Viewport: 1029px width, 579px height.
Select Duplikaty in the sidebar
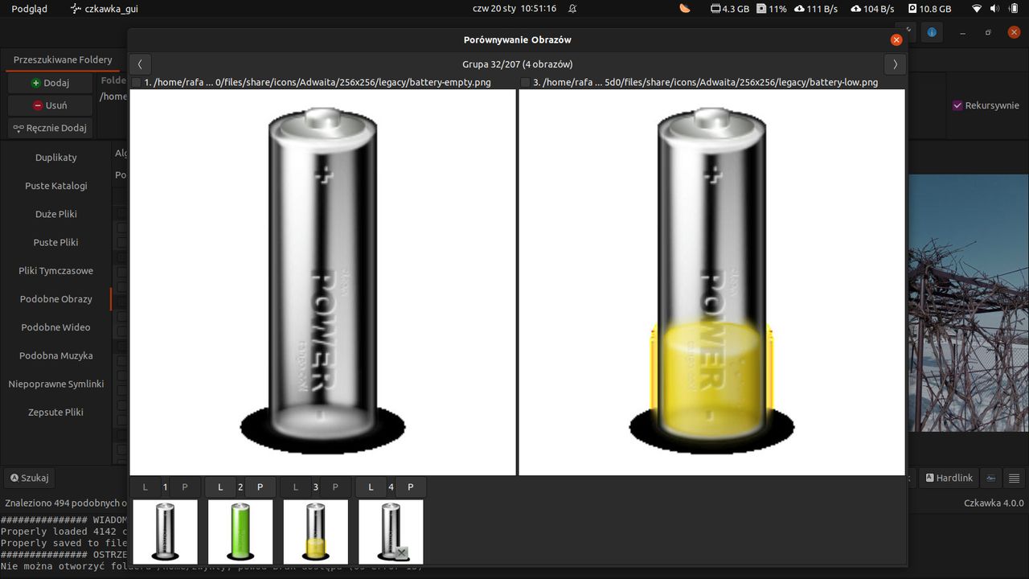tap(56, 158)
